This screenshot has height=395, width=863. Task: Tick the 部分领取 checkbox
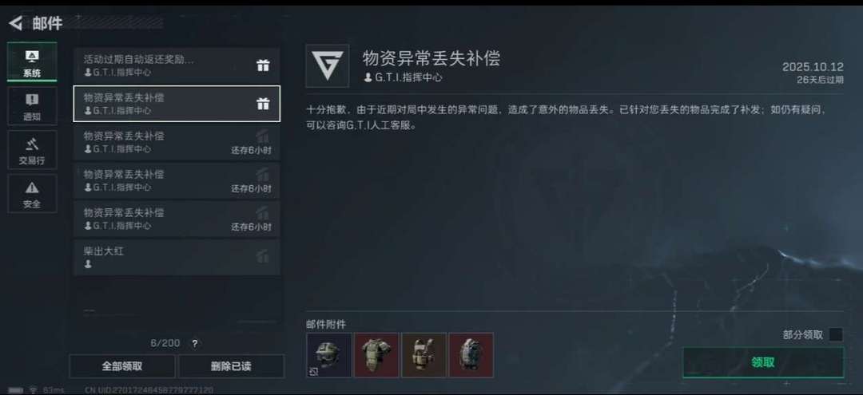pyautogui.click(x=836, y=334)
